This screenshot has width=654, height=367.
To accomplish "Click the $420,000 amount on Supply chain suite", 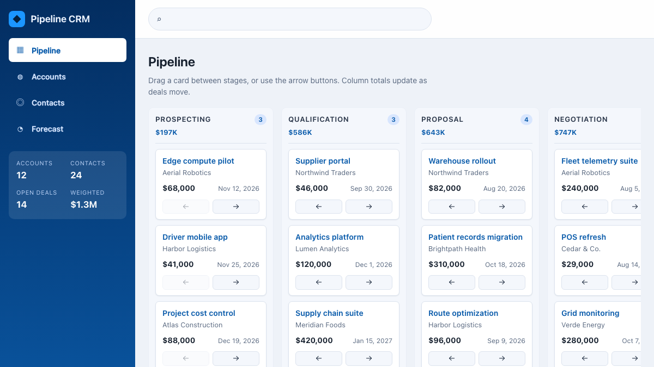I will (x=314, y=340).
